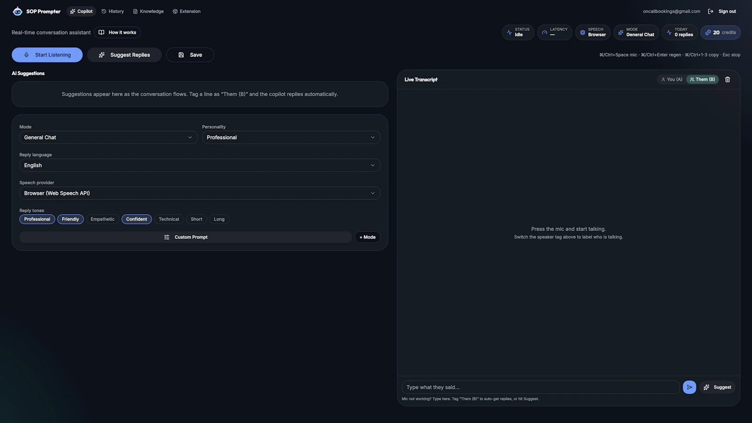Screen dimensions: 752x423
Task: Click the Latency gauge indicator
Action: tap(555, 32)
